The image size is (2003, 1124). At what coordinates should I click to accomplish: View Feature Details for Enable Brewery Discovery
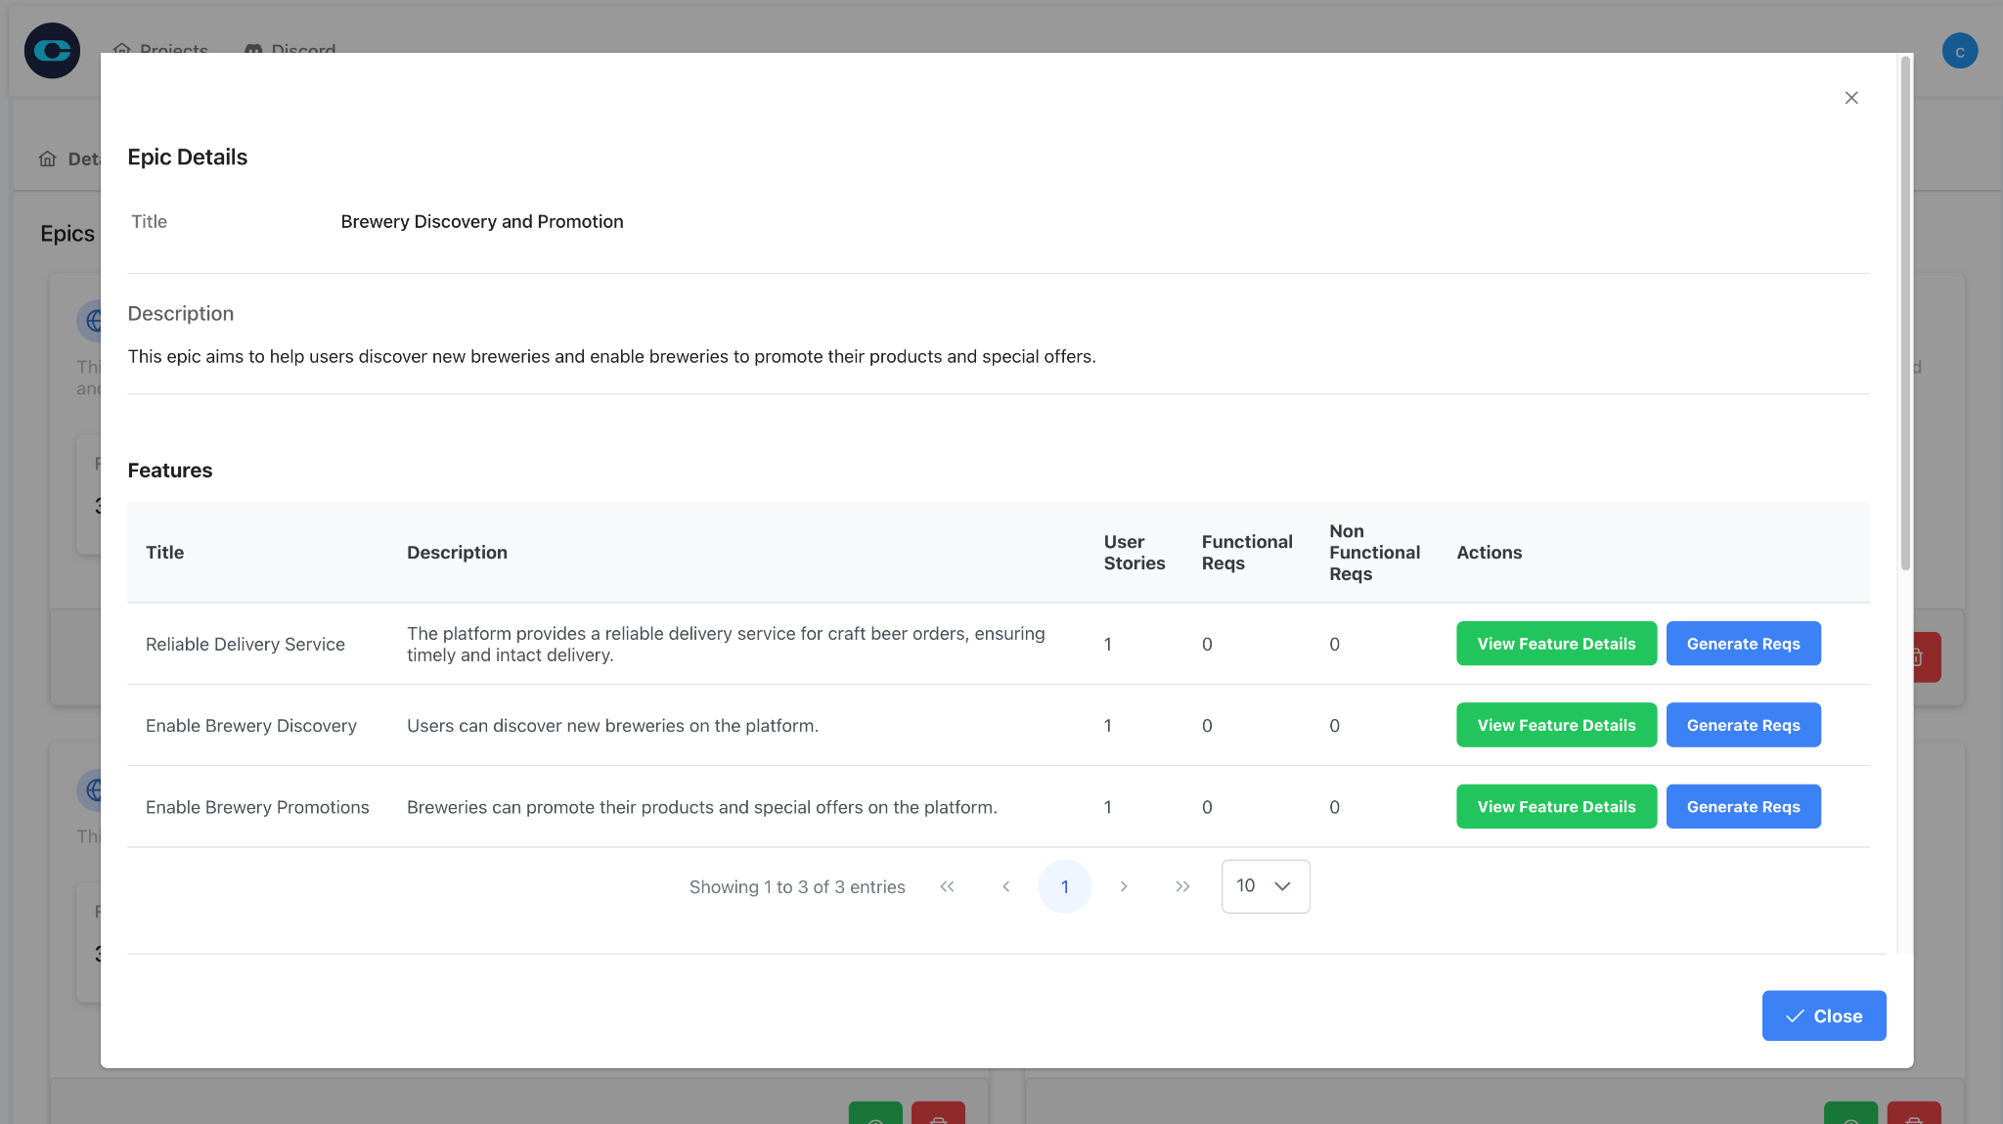1555,725
